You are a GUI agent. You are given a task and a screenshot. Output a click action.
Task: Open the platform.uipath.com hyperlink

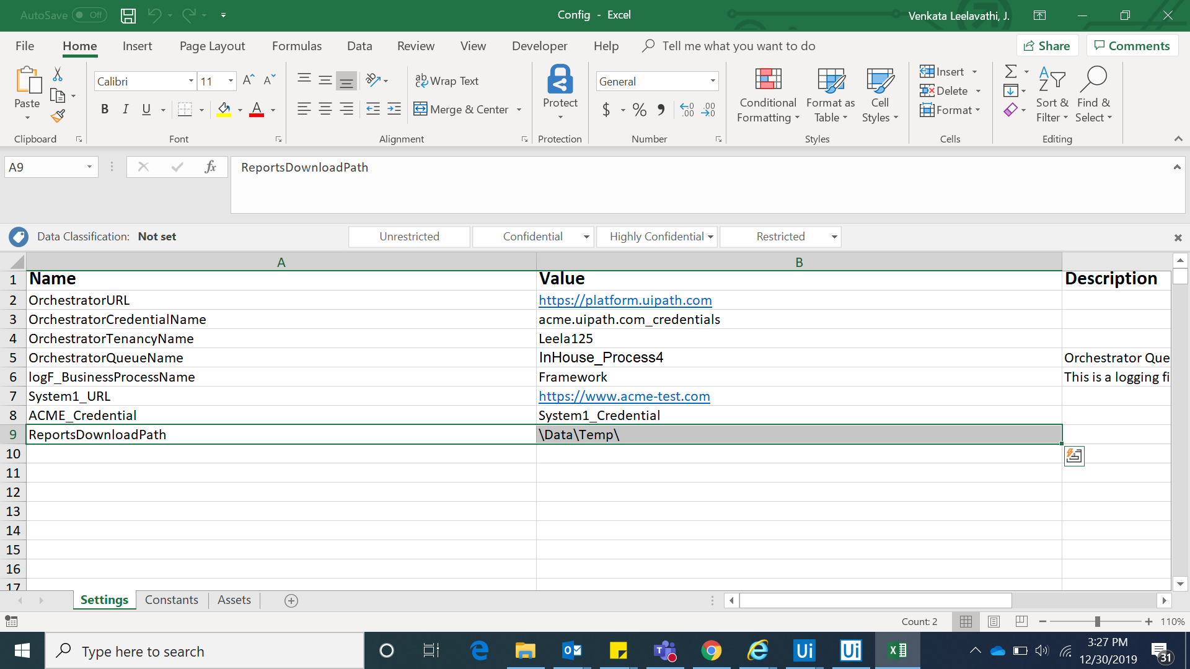click(x=625, y=300)
